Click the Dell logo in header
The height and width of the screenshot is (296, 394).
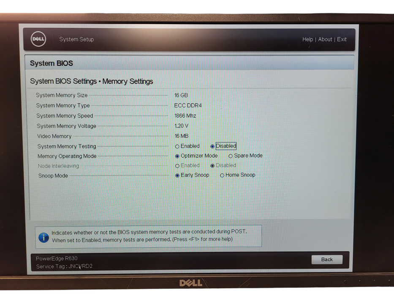click(38, 39)
